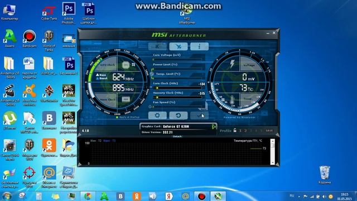
Task: Click the Core Voltage (mV) slider
Action: pyautogui.click(x=177, y=59)
